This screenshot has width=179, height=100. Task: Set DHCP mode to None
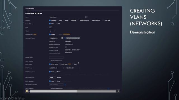point(73,64)
